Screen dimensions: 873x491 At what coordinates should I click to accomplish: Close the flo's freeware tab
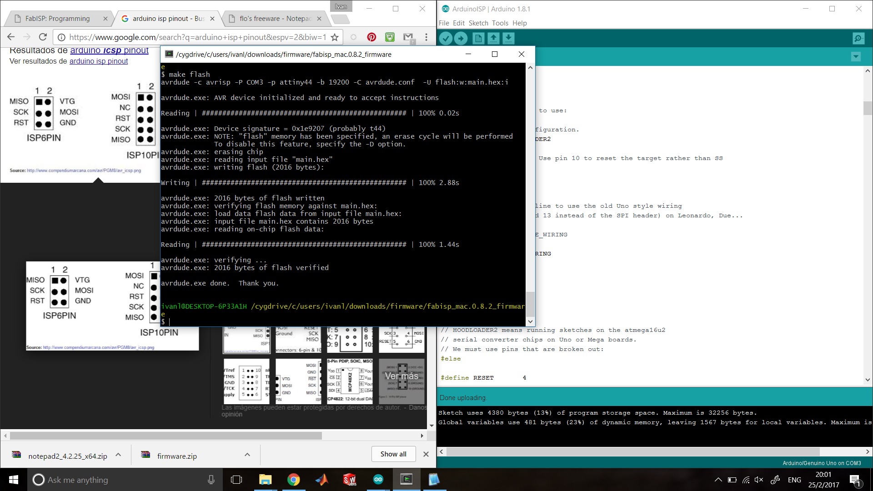[319, 19]
